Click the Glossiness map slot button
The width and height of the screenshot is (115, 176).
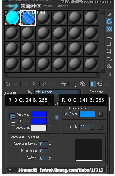click(57, 151)
